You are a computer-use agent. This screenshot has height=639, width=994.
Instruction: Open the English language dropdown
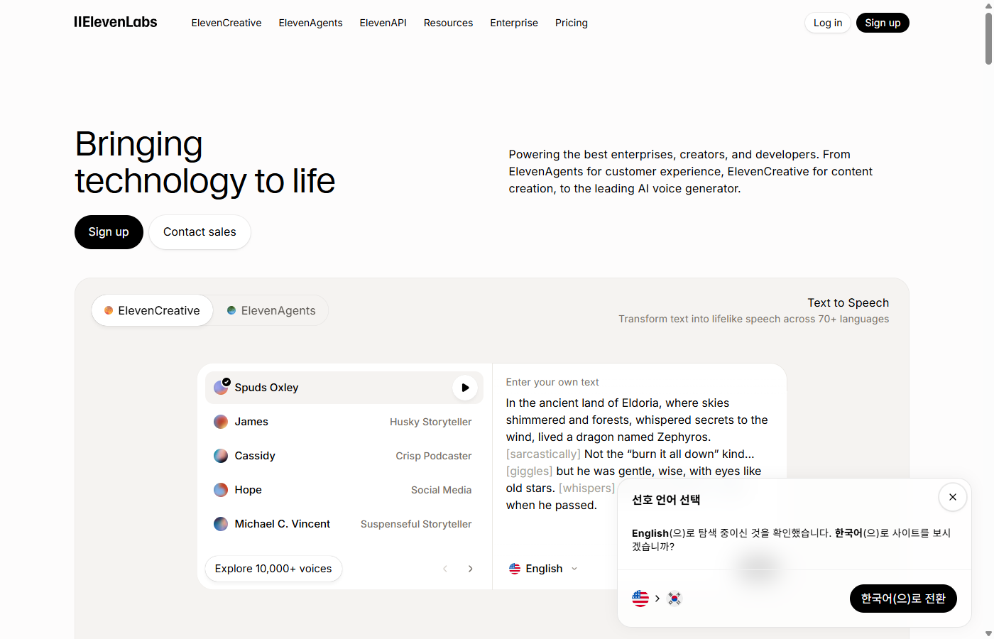pos(544,569)
